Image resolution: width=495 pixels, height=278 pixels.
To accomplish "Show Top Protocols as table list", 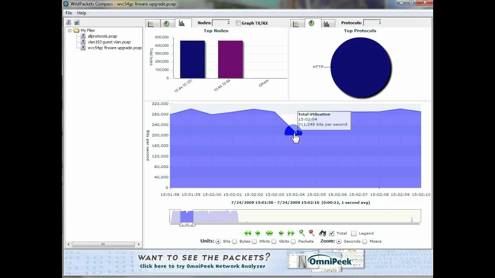I will click(296, 24).
